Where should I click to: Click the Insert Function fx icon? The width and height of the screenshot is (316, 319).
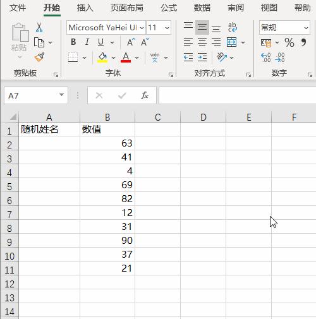[145, 95]
